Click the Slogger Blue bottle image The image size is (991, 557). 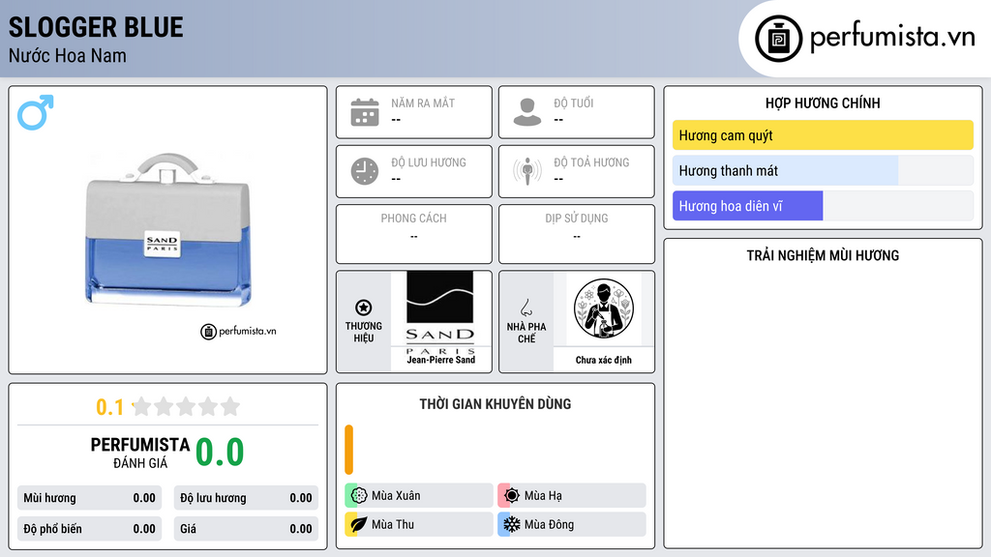[168, 230]
